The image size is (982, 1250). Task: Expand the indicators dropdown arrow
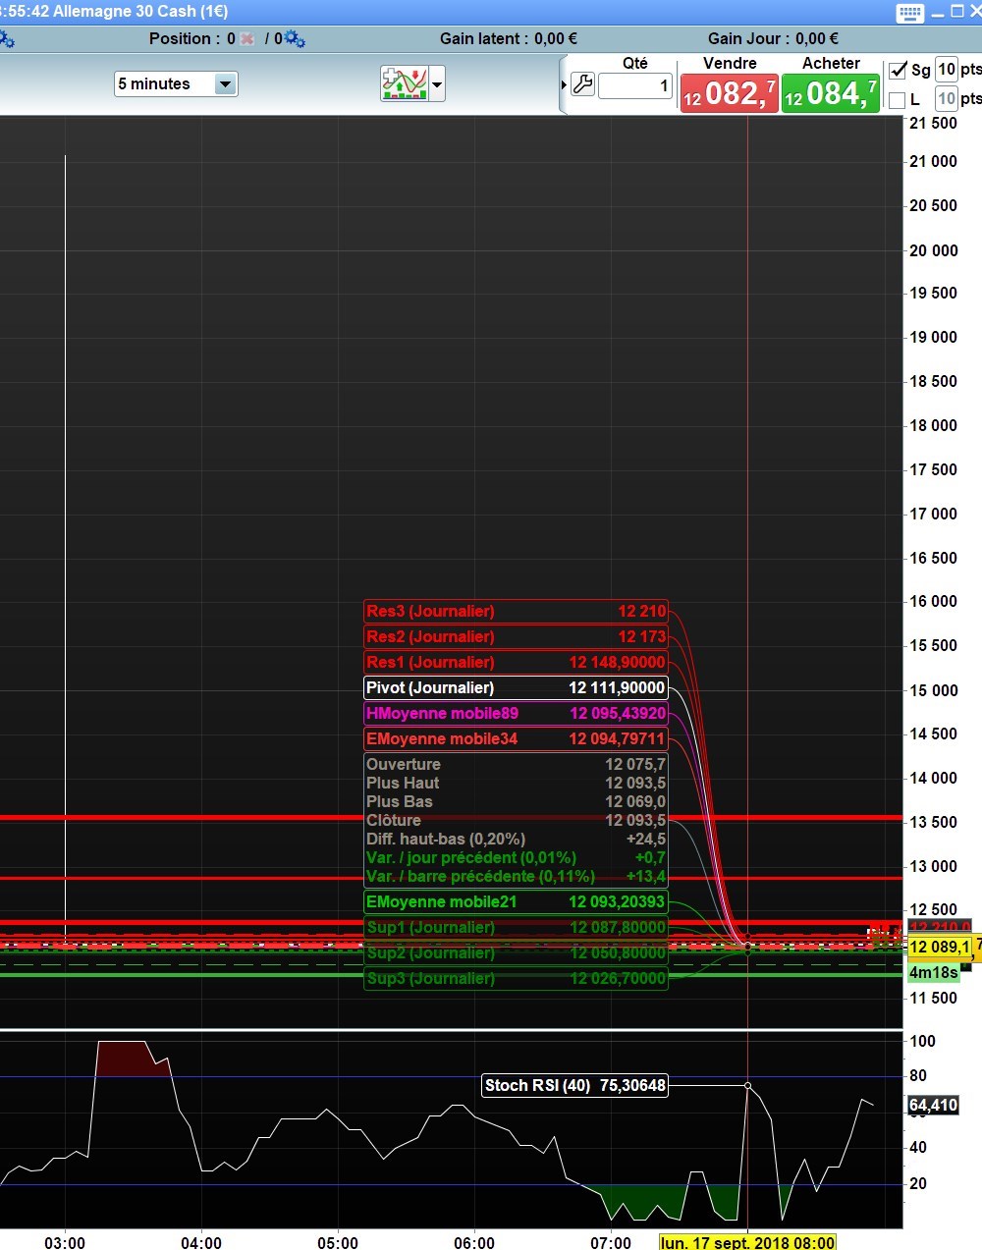[438, 84]
